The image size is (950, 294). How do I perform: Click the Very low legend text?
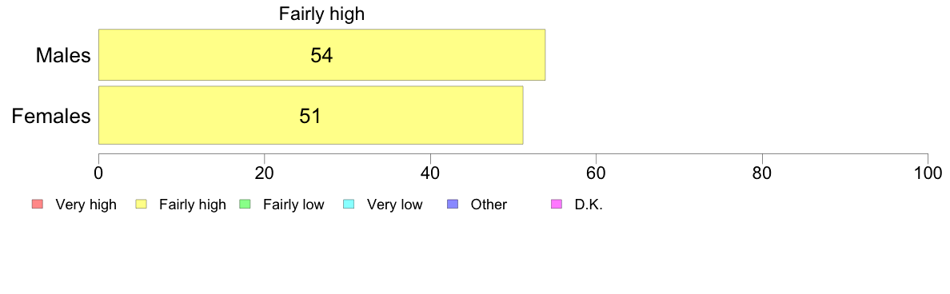click(394, 205)
